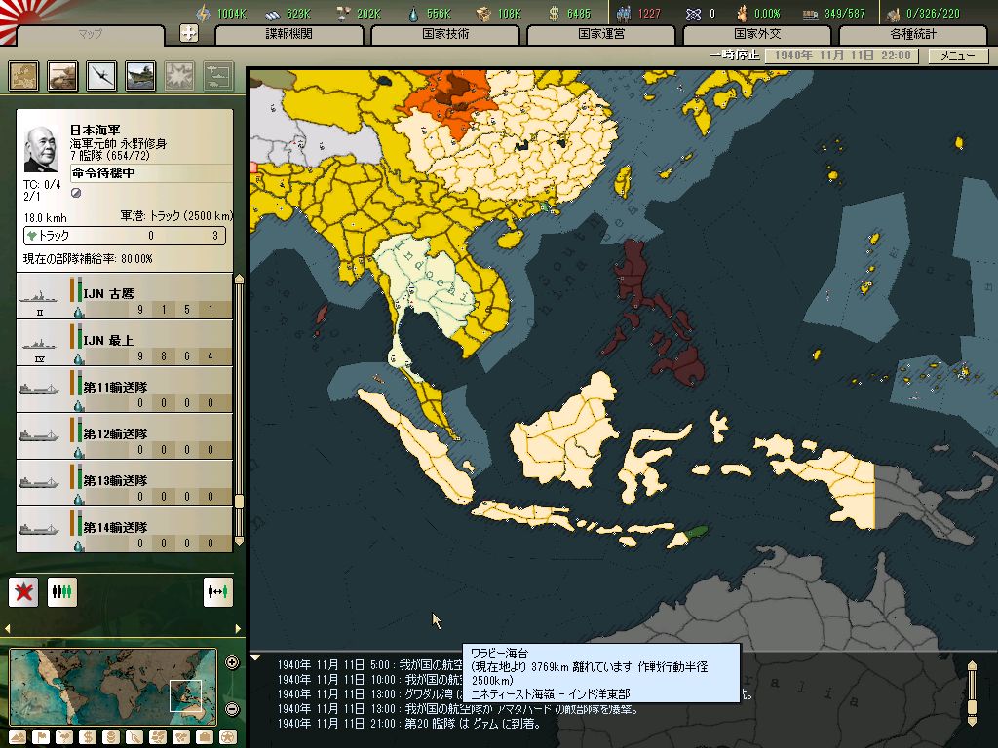Collapse the message log triangle arrow

[x=255, y=657]
